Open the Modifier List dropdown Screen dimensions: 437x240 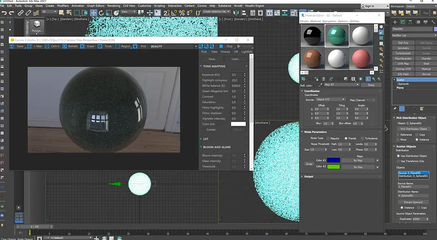click(x=414, y=36)
